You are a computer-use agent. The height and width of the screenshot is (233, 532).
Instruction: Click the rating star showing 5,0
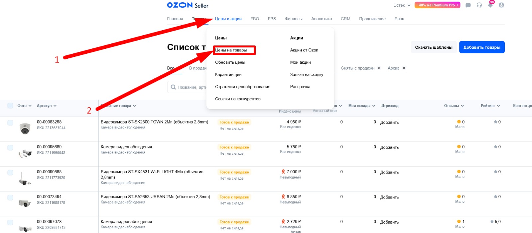coord(492,221)
